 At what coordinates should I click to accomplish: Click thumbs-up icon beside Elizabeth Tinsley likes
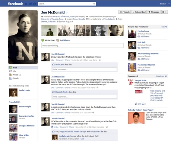(53, 92)
